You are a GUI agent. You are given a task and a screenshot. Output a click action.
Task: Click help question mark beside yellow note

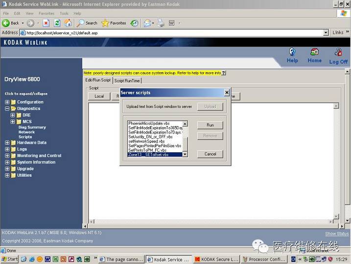coord(223,73)
